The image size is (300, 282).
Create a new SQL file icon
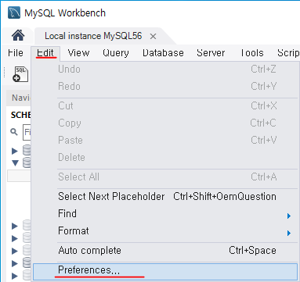(x=20, y=74)
